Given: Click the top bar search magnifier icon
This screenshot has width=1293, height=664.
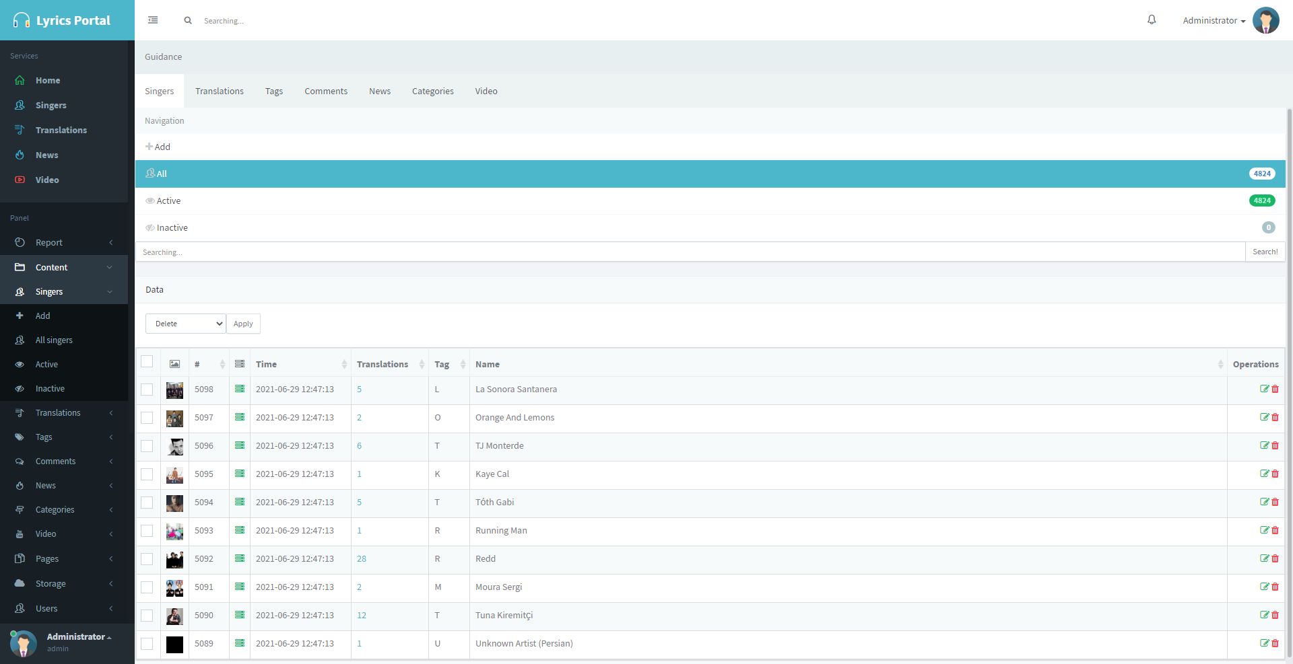Looking at the screenshot, I should 188,21.
